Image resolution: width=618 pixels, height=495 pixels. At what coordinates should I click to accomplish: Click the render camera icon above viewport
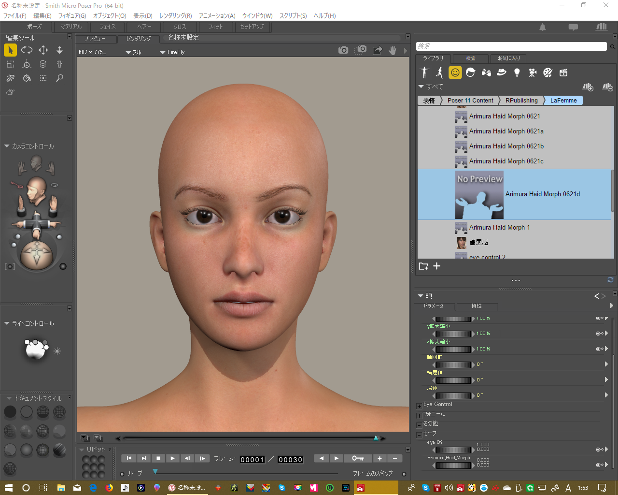click(343, 50)
